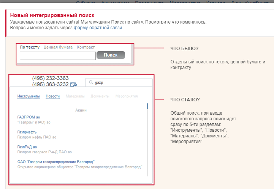Screen dimensions: 274x189
Task: Open the 'Инструменты' results tab
Action: (29, 96)
